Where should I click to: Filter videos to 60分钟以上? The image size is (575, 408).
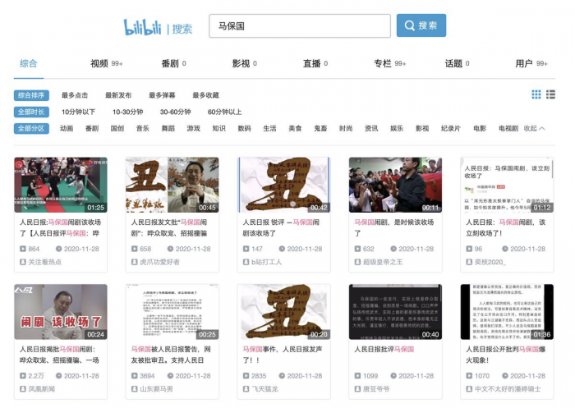pos(225,112)
